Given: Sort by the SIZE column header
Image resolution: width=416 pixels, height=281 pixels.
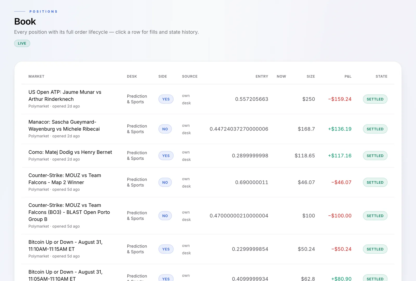Looking at the screenshot, I should click(x=311, y=76).
